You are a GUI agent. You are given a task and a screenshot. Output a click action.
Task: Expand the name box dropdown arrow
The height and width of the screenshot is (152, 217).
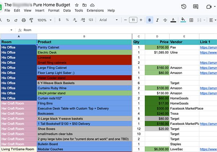tap(11, 30)
